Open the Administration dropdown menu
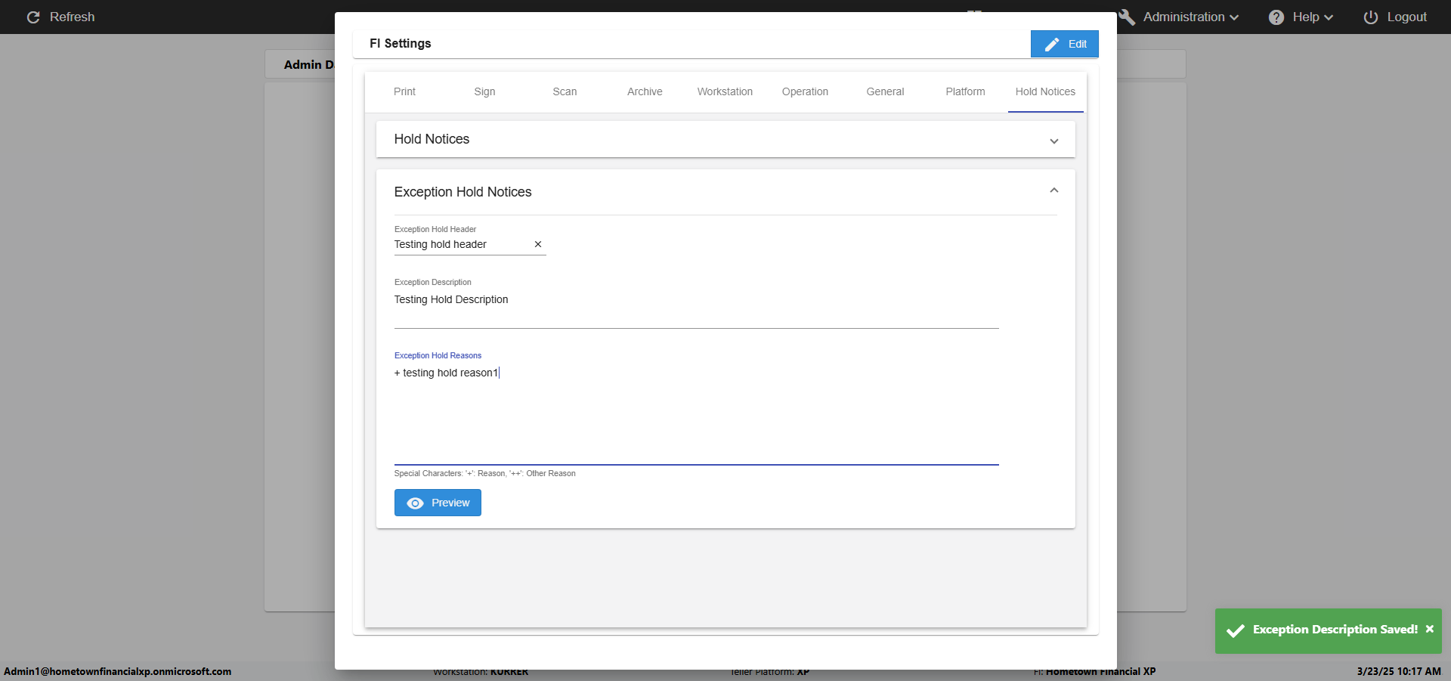 coord(1190,17)
